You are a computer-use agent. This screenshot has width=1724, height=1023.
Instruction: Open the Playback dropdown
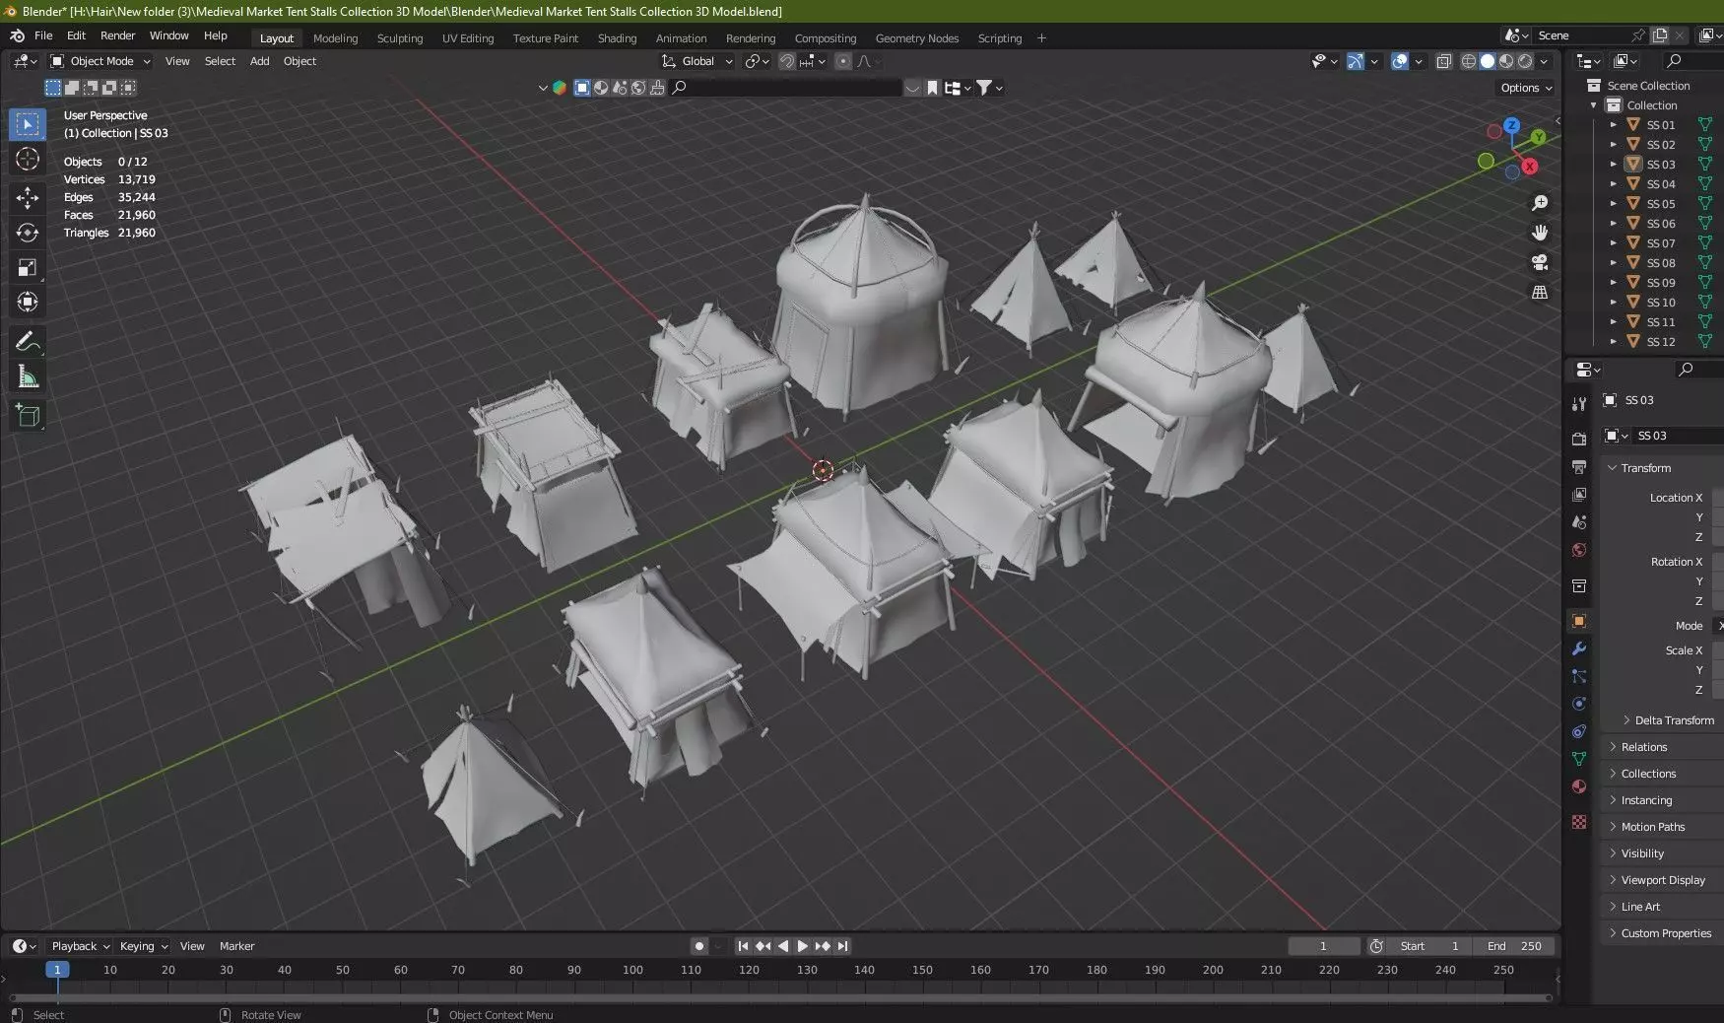coord(80,946)
